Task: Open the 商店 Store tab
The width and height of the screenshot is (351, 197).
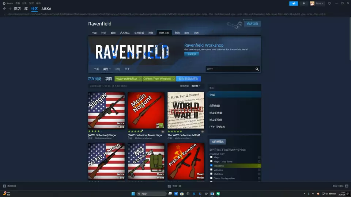Action: pos(17,9)
